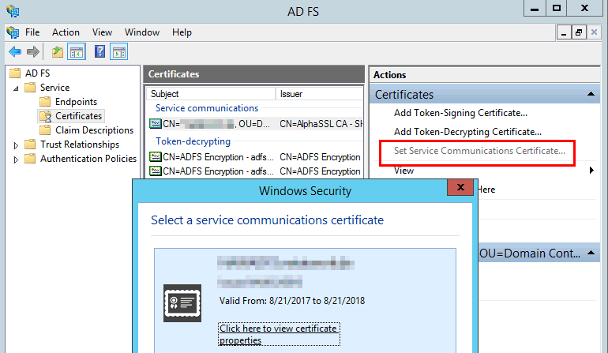Expand the Trust Relationships node

point(16,145)
